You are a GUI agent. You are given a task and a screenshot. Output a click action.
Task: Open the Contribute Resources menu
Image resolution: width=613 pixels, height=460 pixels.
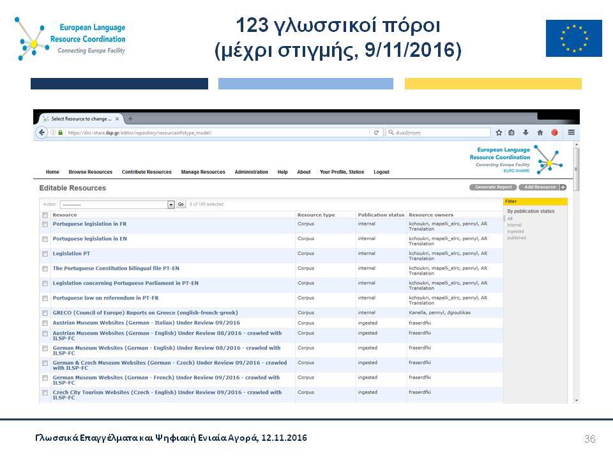pyautogui.click(x=147, y=172)
